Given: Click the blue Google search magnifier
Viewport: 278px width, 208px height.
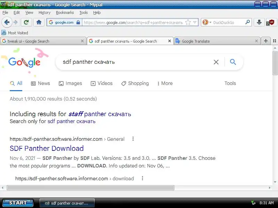Looking at the screenshot, I should [x=233, y=62].
